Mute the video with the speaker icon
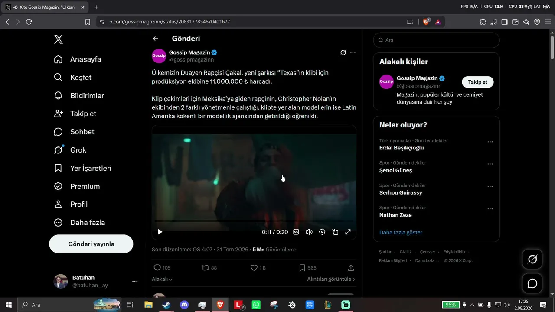Screen dimensions: 555x312 pyautogui.click(x=309, y=232)
